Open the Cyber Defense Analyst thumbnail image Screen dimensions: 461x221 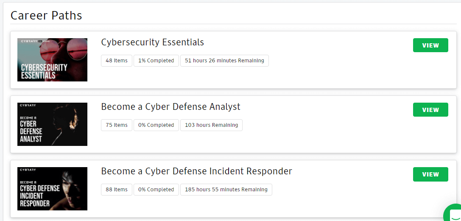(52, 124)
